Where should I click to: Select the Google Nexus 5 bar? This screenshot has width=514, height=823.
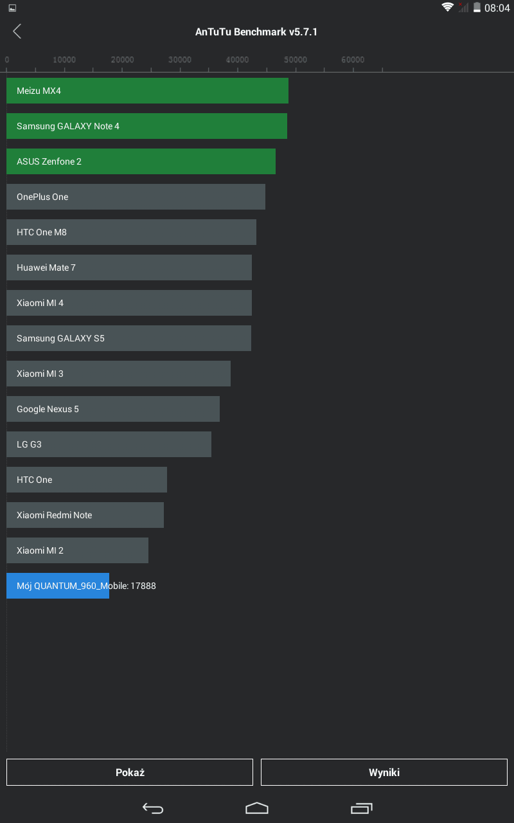[x=113, y=409]
